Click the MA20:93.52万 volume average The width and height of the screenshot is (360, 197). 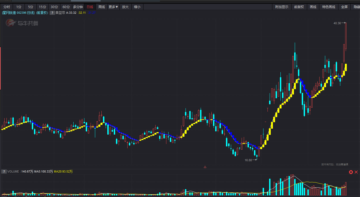point(63,171)
